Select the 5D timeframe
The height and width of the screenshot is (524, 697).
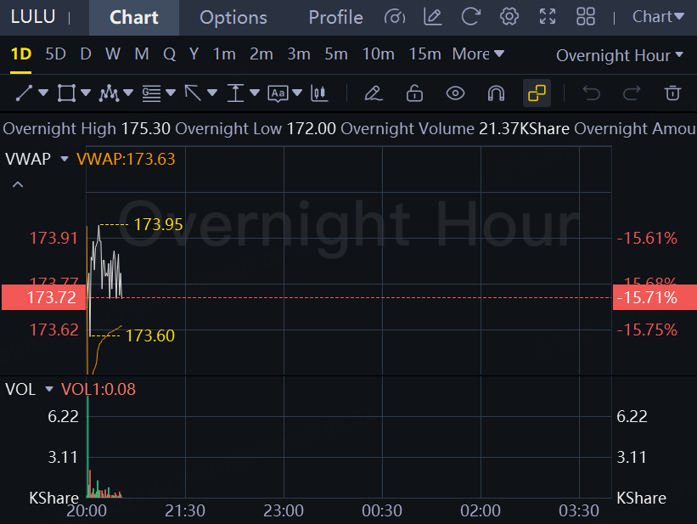(55, 54)
